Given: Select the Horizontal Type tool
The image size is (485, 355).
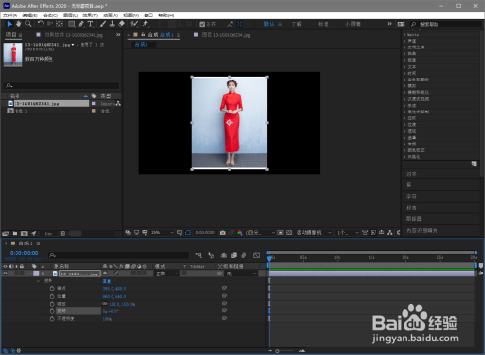Looking at the screenshot, I should [x=90, y=24].
